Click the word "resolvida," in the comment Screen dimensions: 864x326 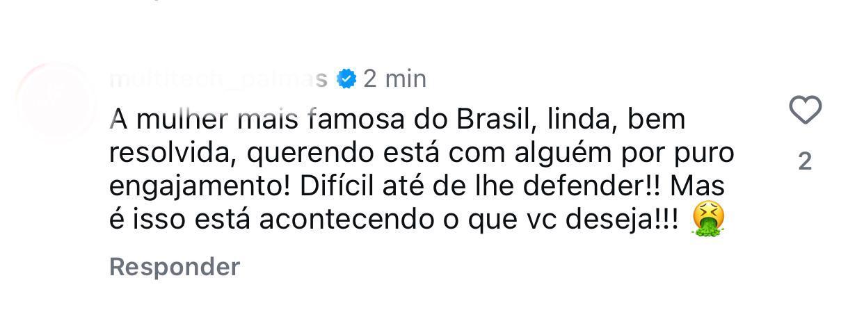click(162, 153)
